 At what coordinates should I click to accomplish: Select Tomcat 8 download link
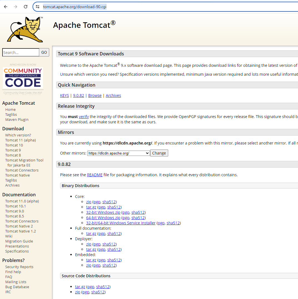click(13, 155)
